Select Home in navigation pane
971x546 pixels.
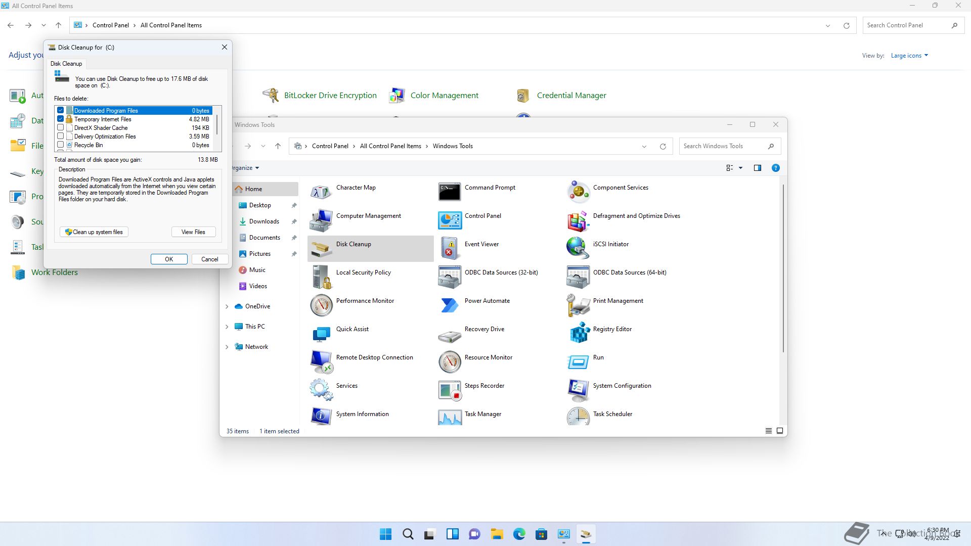266,189
